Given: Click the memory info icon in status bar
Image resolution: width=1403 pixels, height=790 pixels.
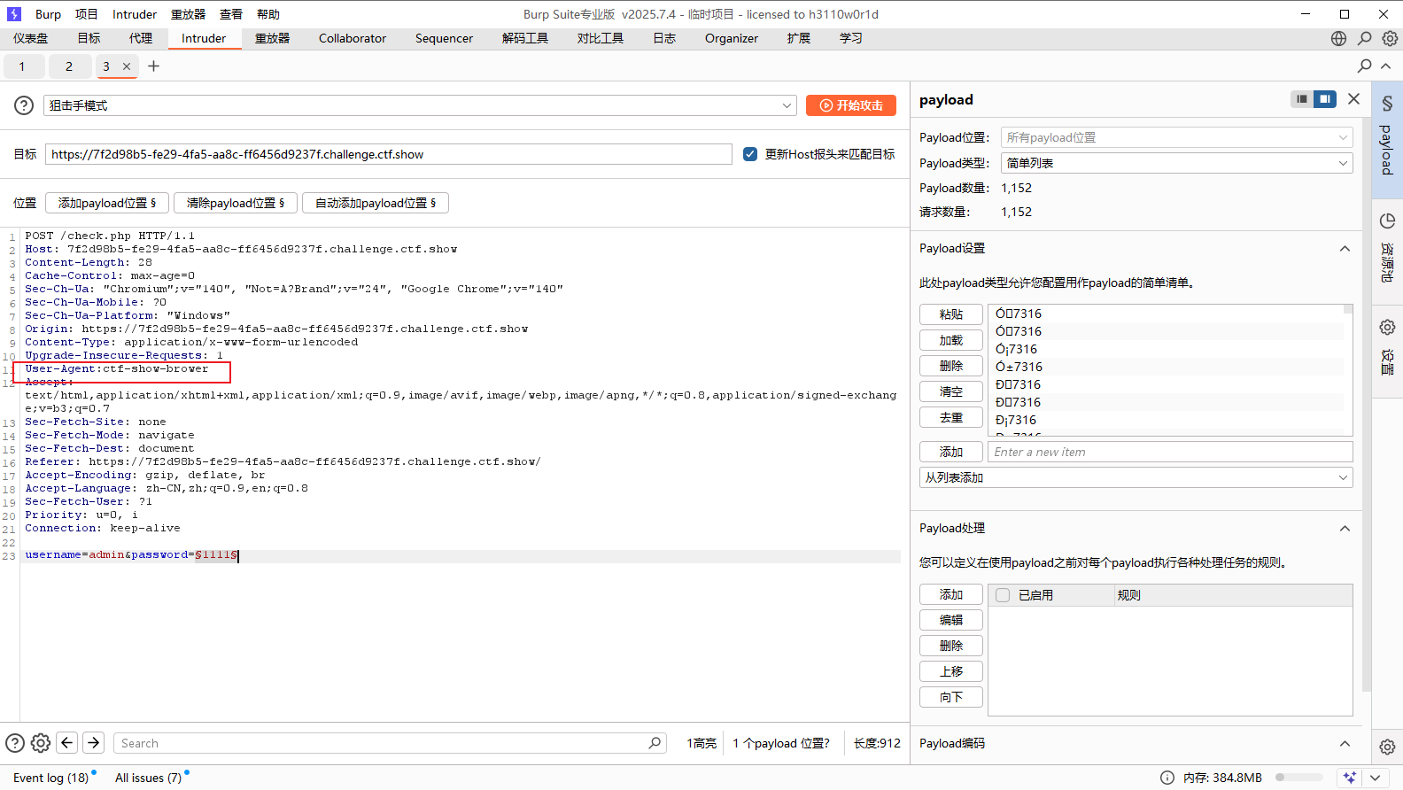Looking at the screenshot, I should pyautogui.click(x=1167, y=778).
